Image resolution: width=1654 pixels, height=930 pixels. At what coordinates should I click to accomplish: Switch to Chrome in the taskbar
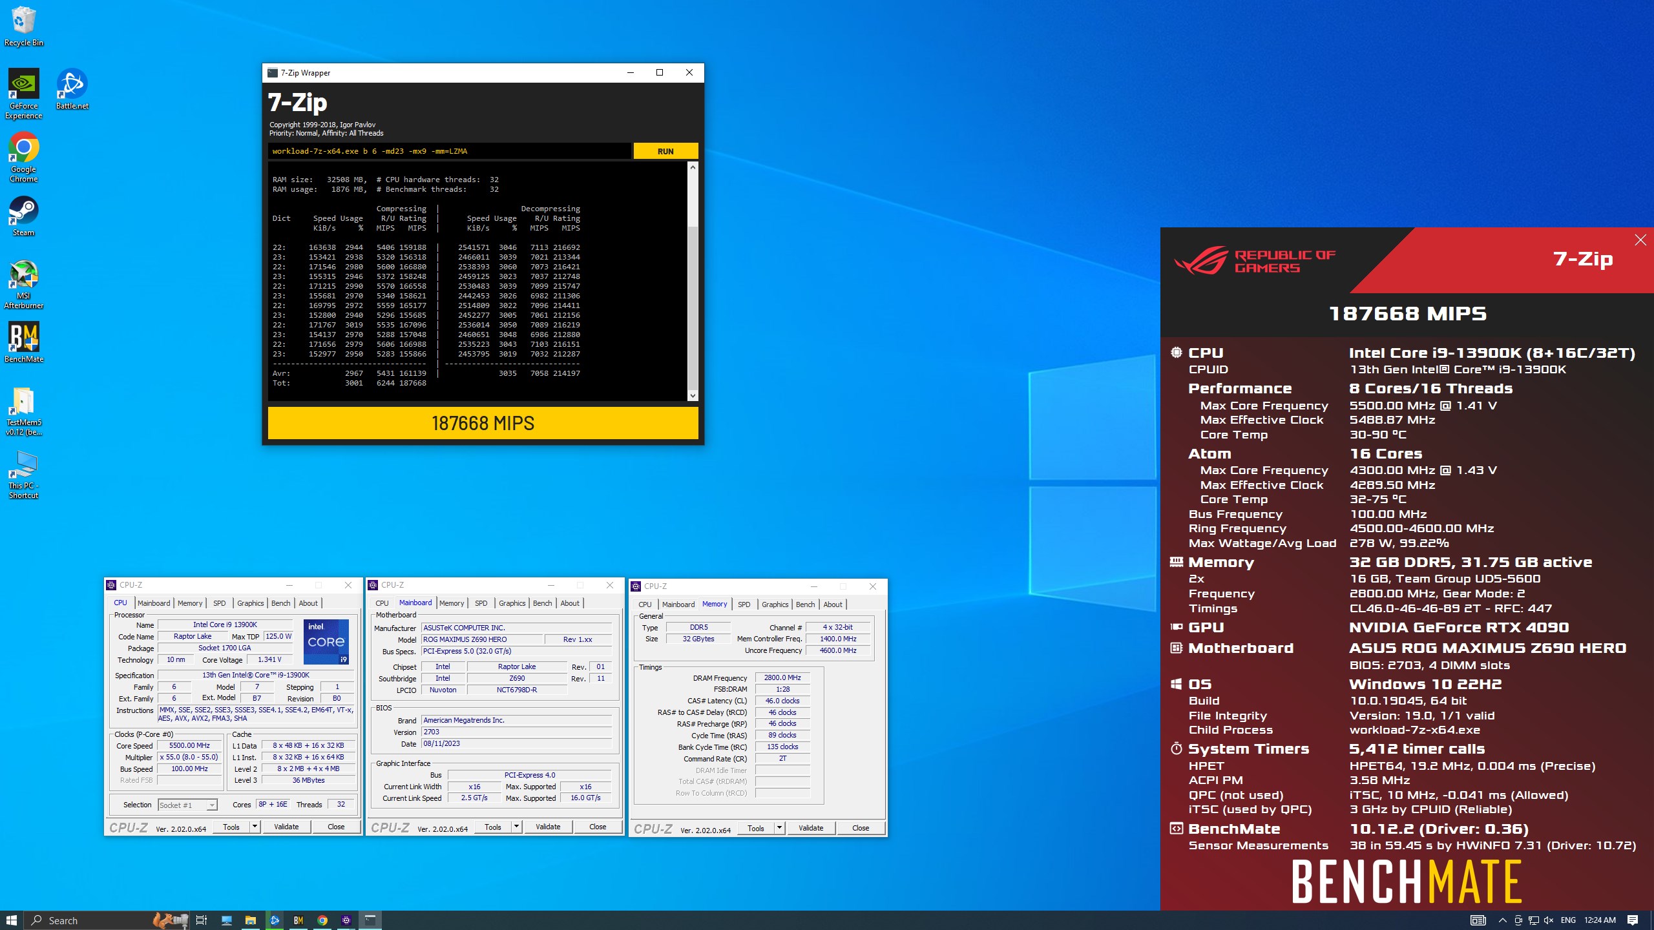[x=322, y=920]
